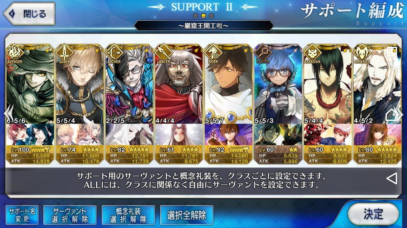Select the third Support page dot
Image resolution: width=407 pixels, height=228 pixels.
click(x=211, y=16)
